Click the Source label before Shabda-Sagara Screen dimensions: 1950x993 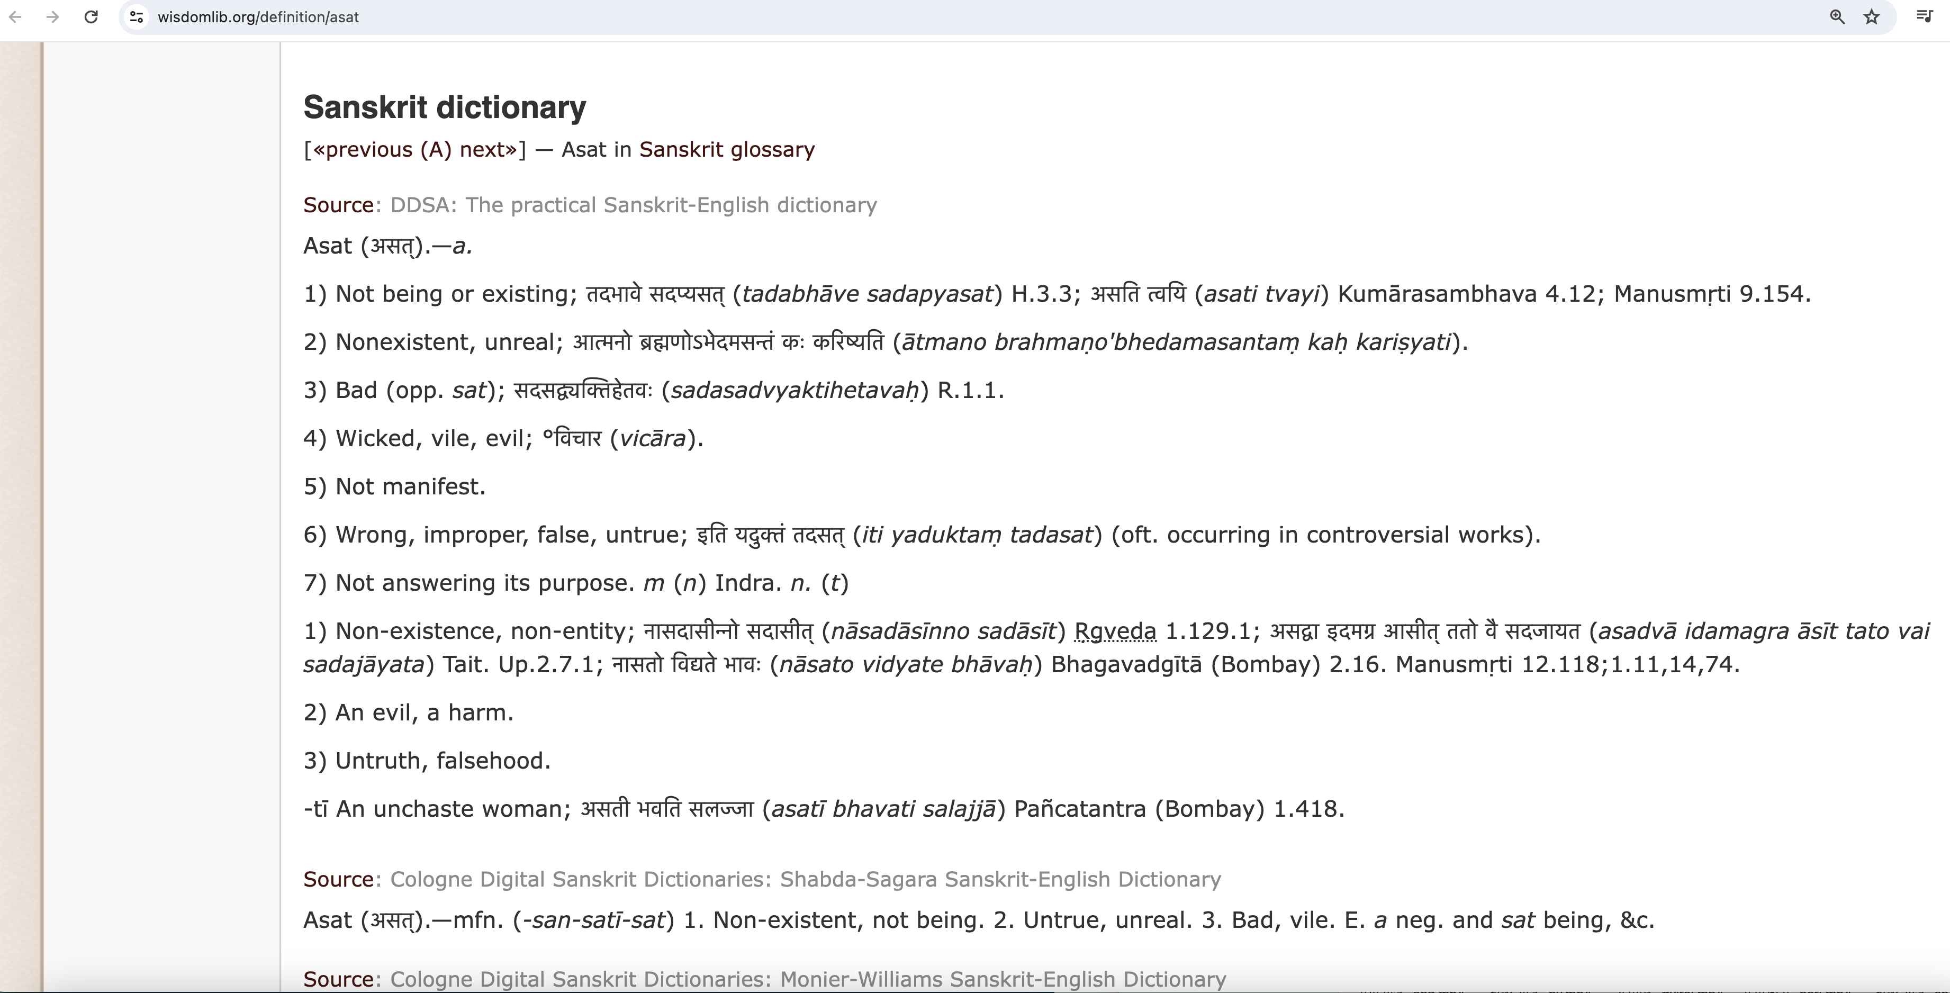pos(338,880)
